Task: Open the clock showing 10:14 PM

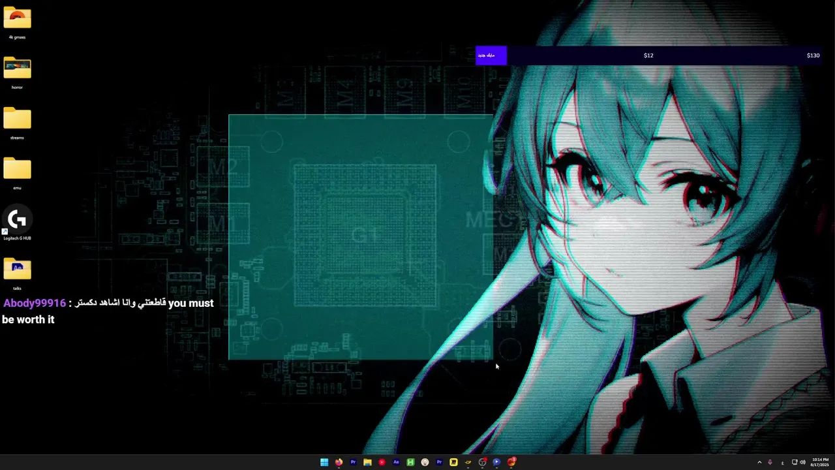Action: [820, 462]
